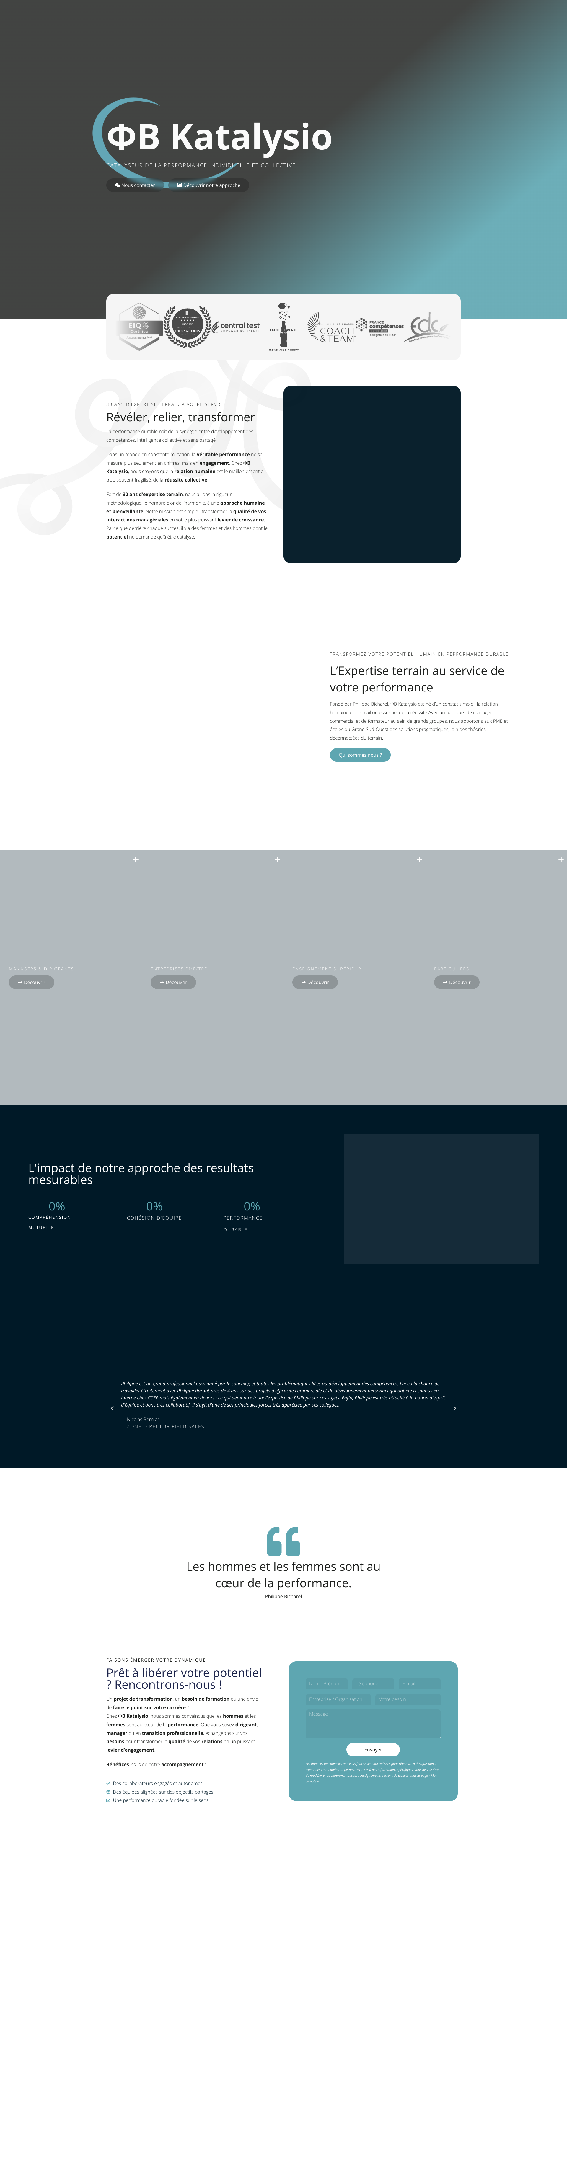Submit the form with Envoyer button
The width and height of the screenshot is (567, 2160).
pos(373,1749)
